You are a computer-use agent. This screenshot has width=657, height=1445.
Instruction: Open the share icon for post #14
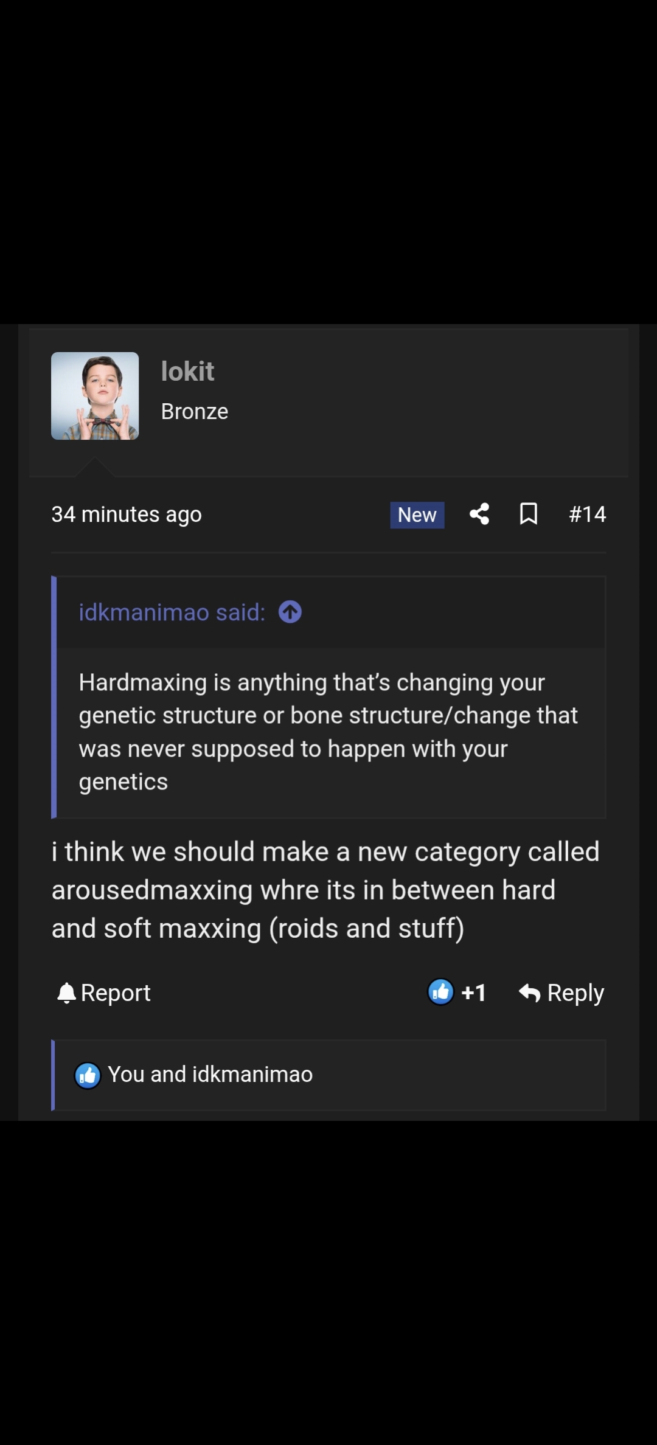coord(479,514)
